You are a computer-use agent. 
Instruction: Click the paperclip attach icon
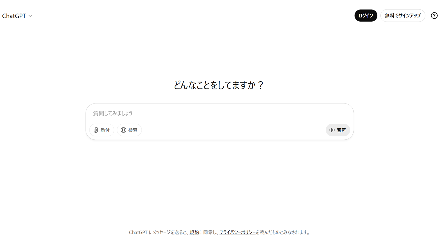point(96,130)
